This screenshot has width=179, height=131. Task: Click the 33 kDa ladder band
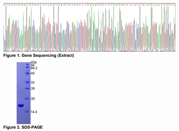coord(27,82)
